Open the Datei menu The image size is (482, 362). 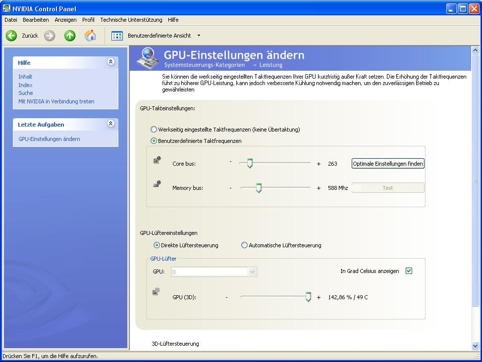11,20
